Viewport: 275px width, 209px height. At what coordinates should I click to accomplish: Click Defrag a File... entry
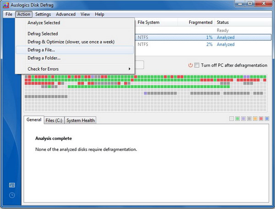point(75,50)
